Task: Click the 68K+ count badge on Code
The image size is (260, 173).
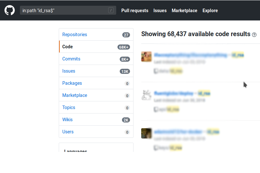Action: 124,47
